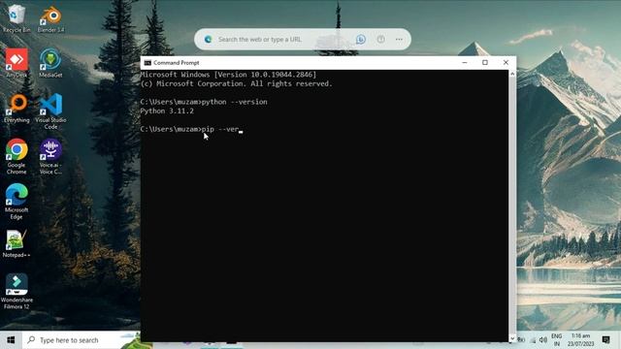
Task: Select the Microsoft Edge desktop icon
Action: coord(16,202)
